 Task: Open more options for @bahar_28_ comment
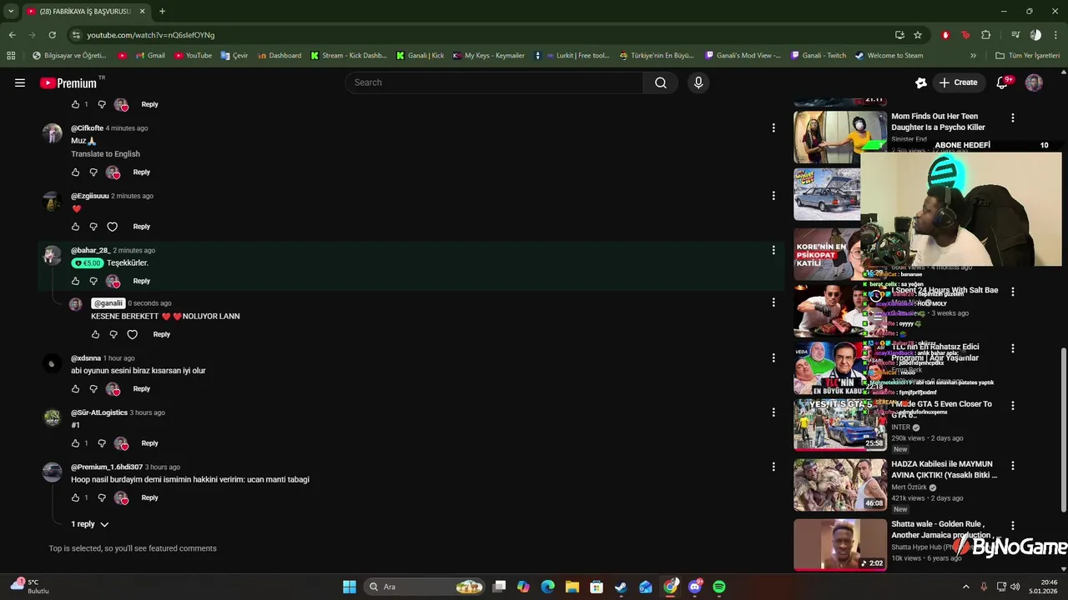coord(773,250)
